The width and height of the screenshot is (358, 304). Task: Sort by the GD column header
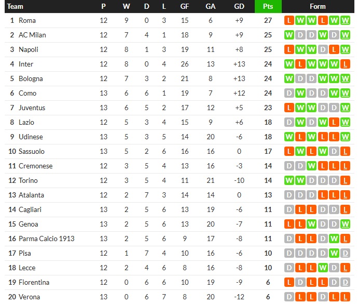click(239, 6)
